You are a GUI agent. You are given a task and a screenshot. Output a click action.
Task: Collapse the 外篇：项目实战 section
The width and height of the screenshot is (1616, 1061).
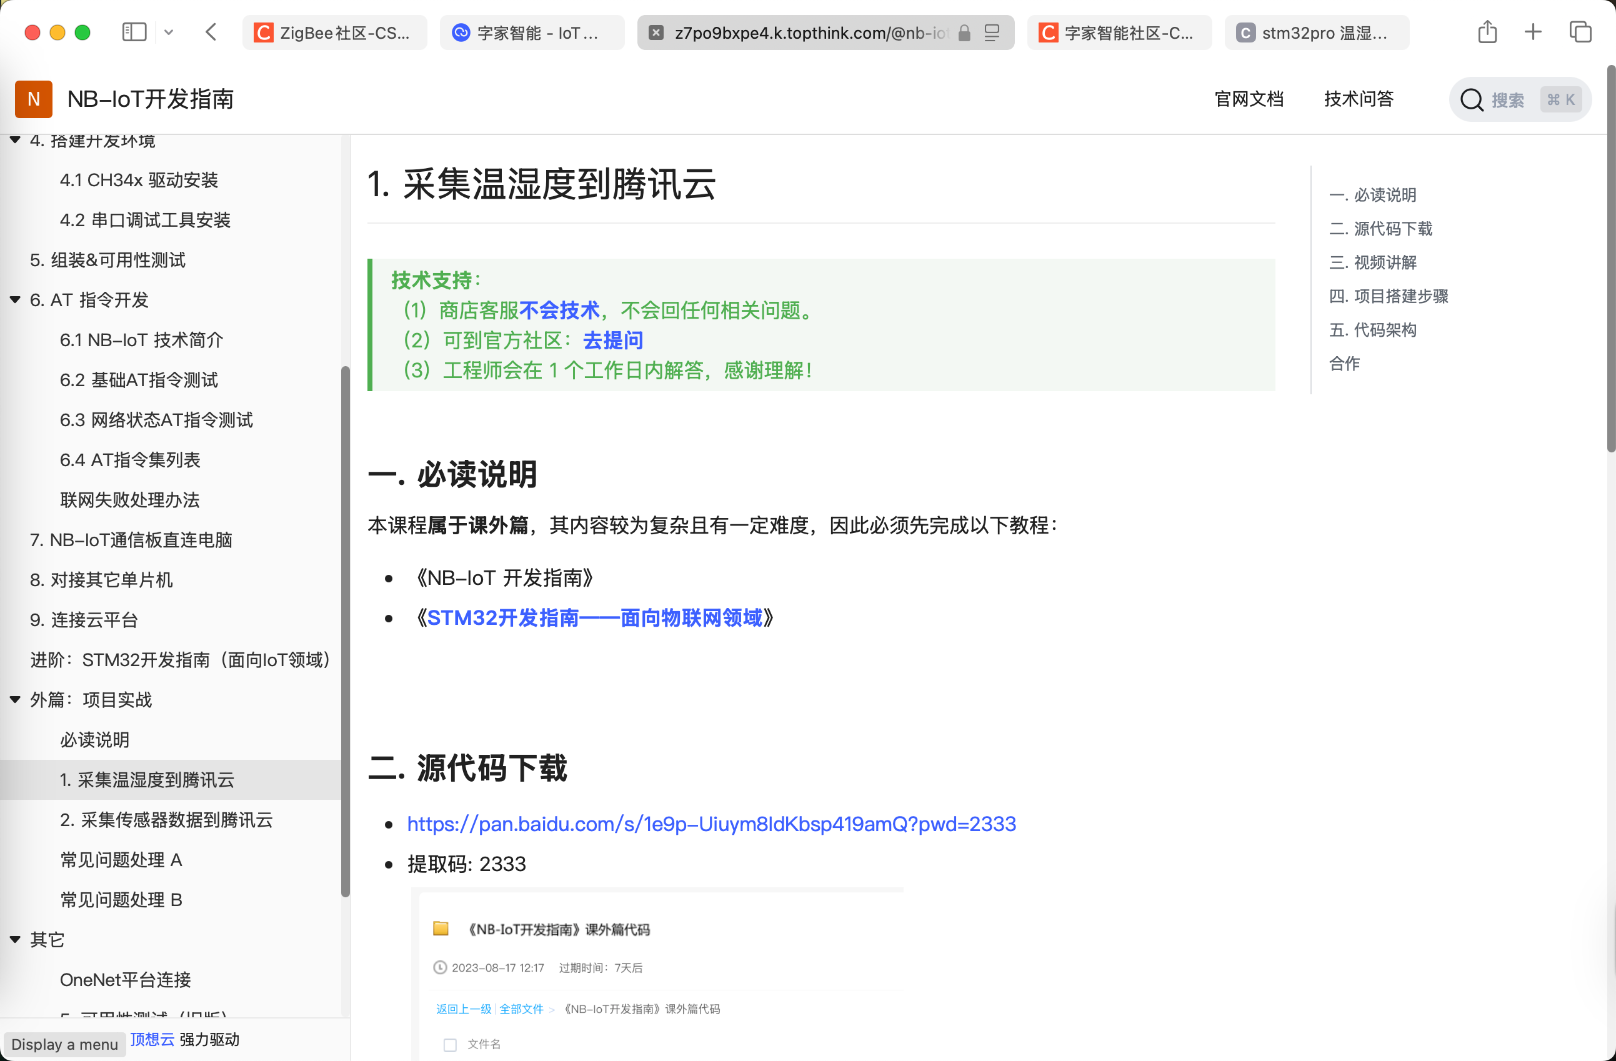coord(15,699)
